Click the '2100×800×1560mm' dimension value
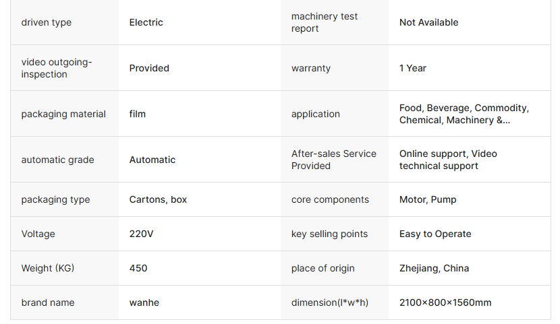 coord(445,302)
